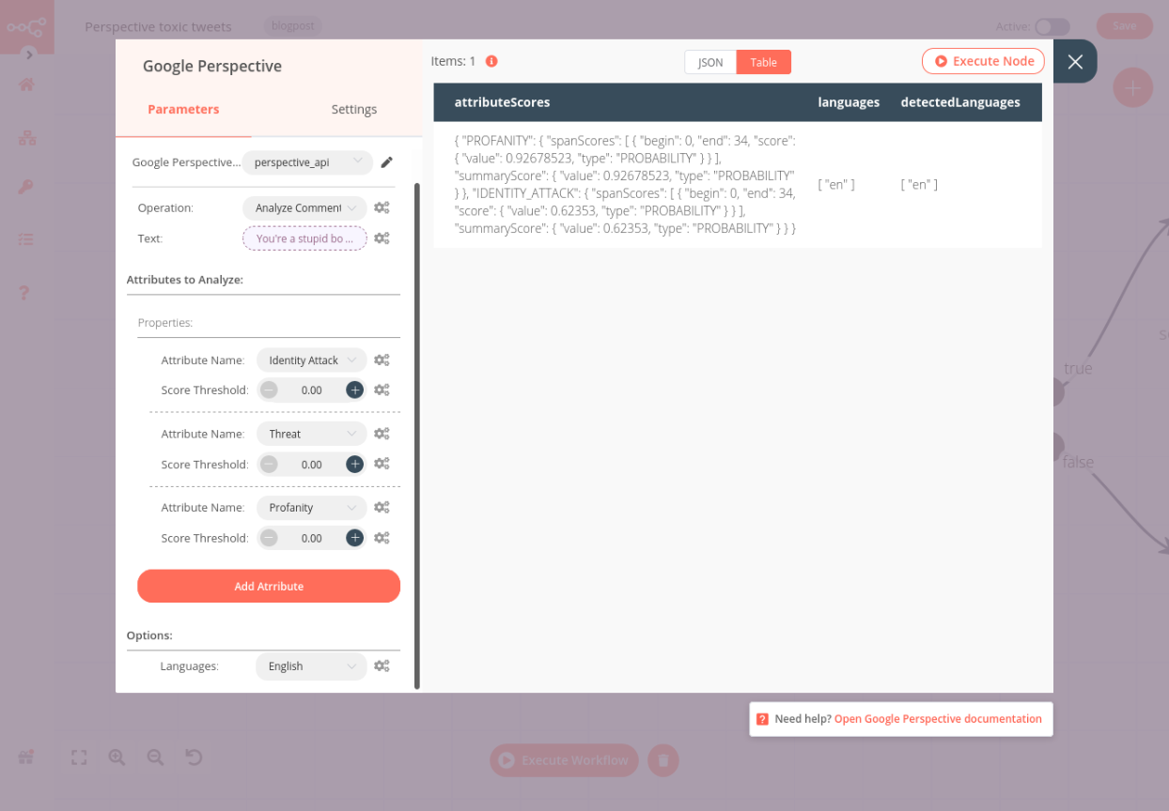Delete workflow execution data with trash icon

[x=662, y=760]
